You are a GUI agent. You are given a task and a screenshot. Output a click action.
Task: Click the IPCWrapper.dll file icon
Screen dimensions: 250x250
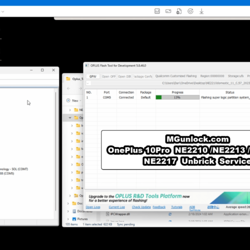pos(107,214)
